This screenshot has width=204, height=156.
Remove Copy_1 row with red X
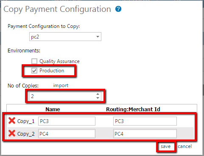(12, 121)
